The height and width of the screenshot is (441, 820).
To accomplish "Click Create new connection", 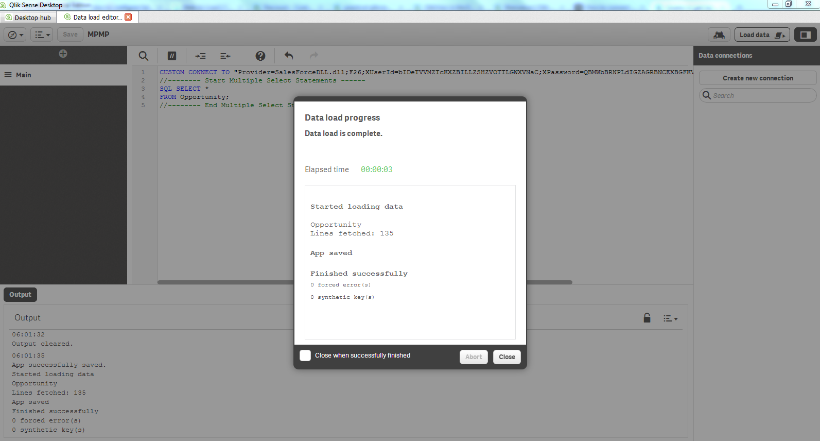I will click(x=758, y=78).
